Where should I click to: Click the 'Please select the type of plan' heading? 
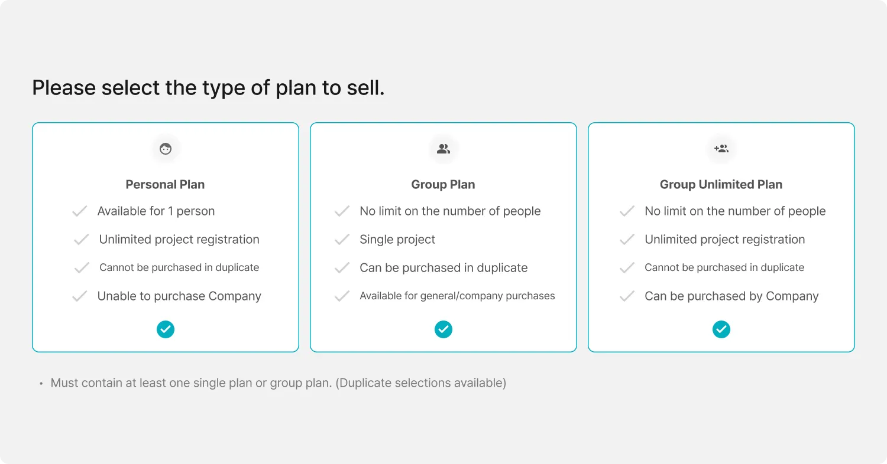click(x=208, y=88)
